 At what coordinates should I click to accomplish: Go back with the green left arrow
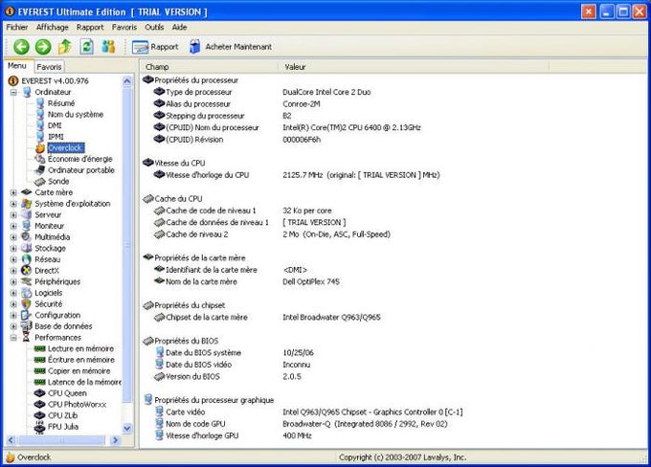[x=21, y=47]
